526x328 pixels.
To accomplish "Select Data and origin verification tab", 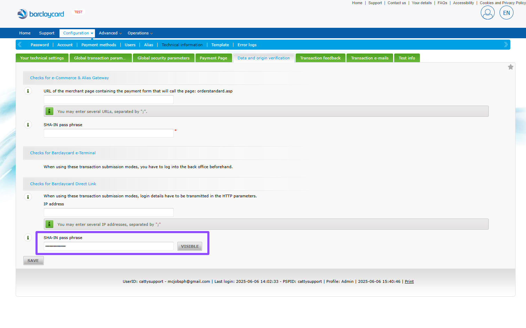I will click(x=264, y=58).
